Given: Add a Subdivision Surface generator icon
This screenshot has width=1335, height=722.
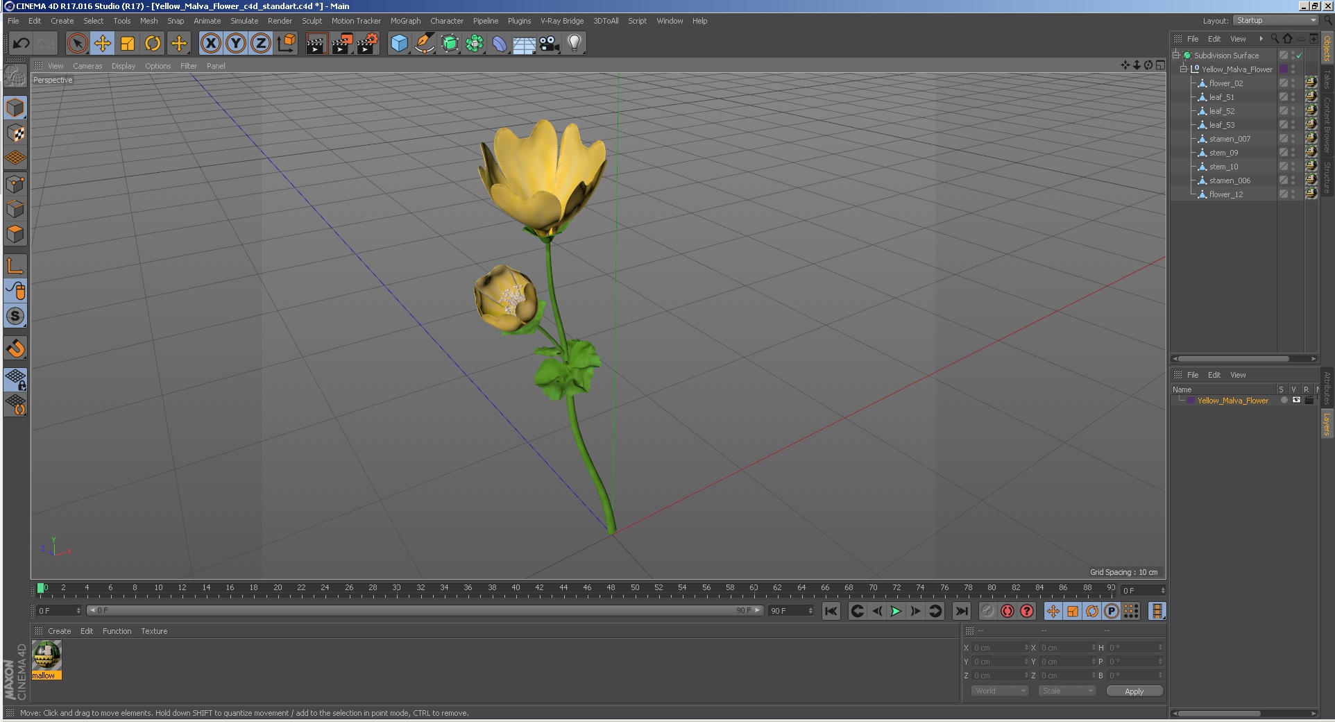Looking at the screenshot, I should pos(450,44).
